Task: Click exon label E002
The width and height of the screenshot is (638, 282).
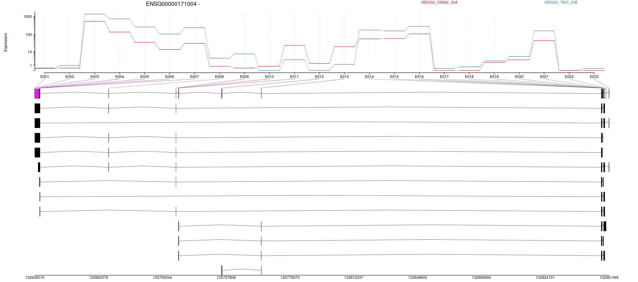Action: click(x=70, y=77)
